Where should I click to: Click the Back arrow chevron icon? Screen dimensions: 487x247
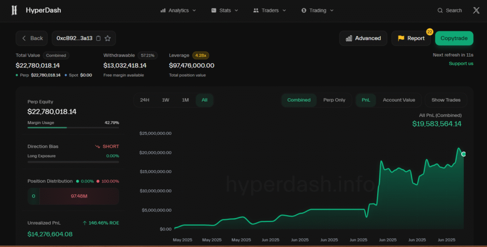click(x=24, y=38)
